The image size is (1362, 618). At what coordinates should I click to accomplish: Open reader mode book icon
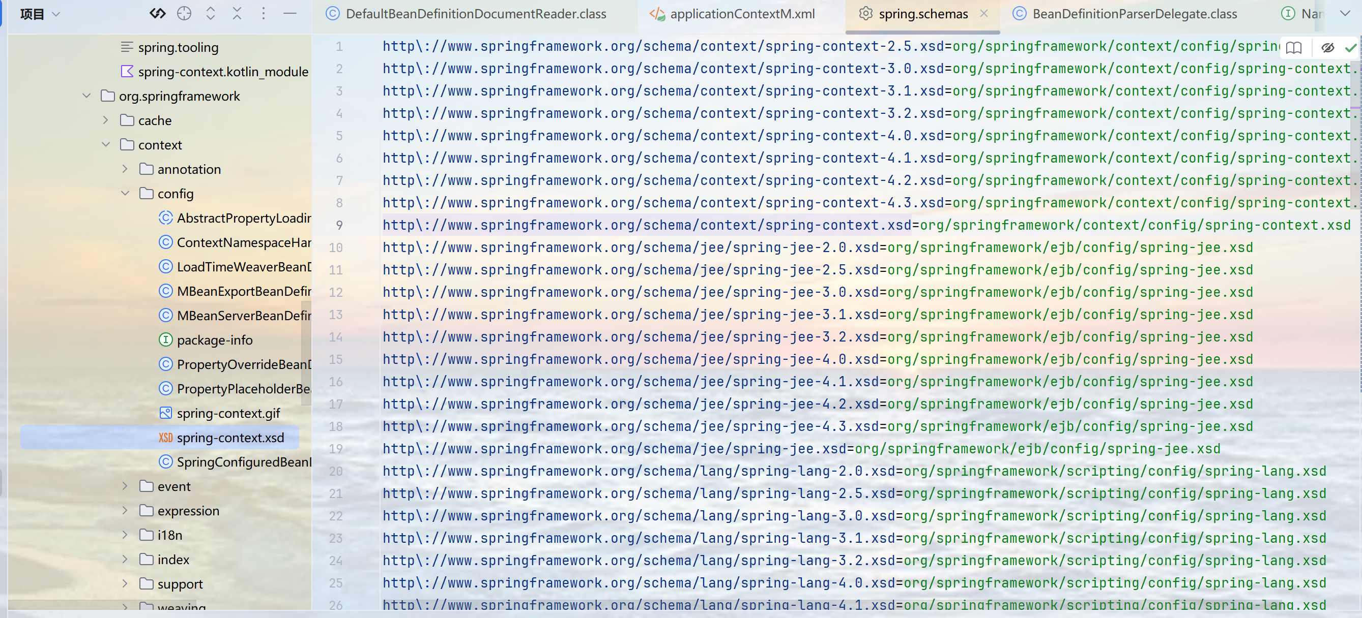(1293, 48)
